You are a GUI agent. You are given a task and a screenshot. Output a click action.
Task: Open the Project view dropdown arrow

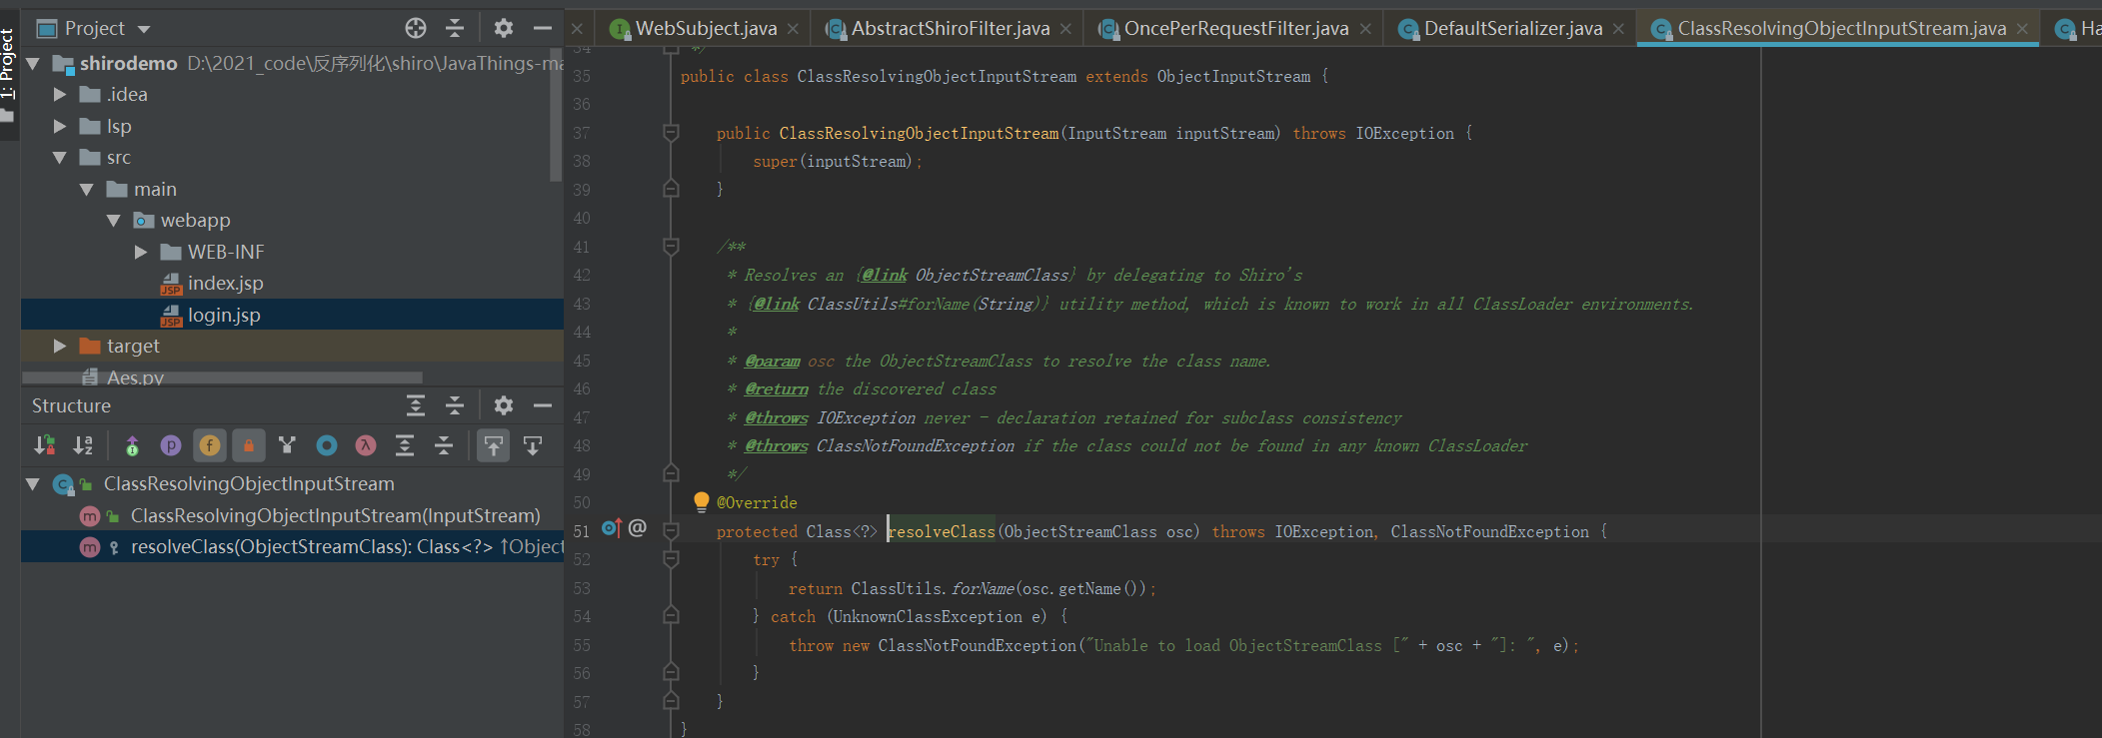[x=144, y=29]
